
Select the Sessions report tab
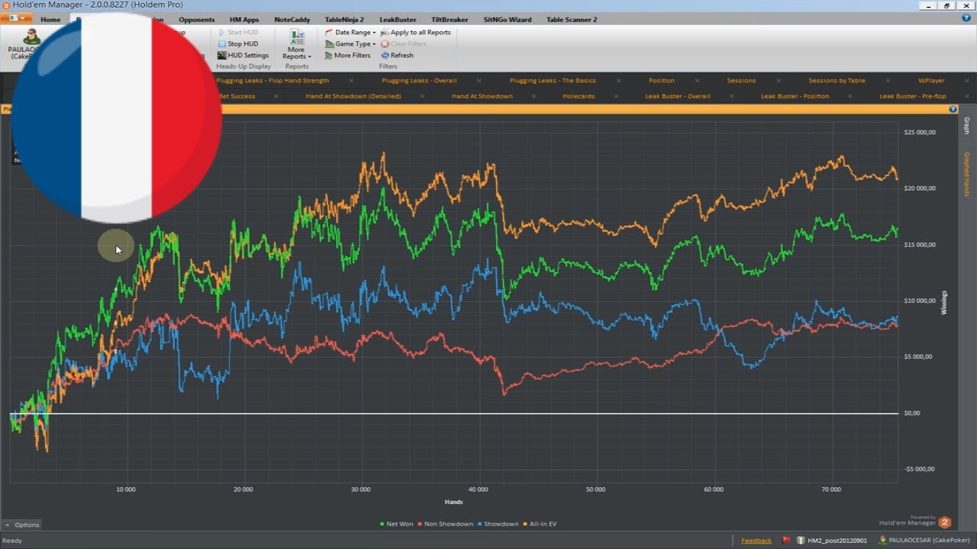tap(741, 81)
